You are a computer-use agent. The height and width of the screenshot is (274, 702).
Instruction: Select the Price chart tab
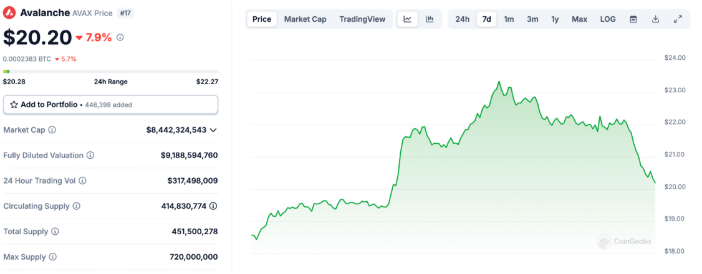262,19
